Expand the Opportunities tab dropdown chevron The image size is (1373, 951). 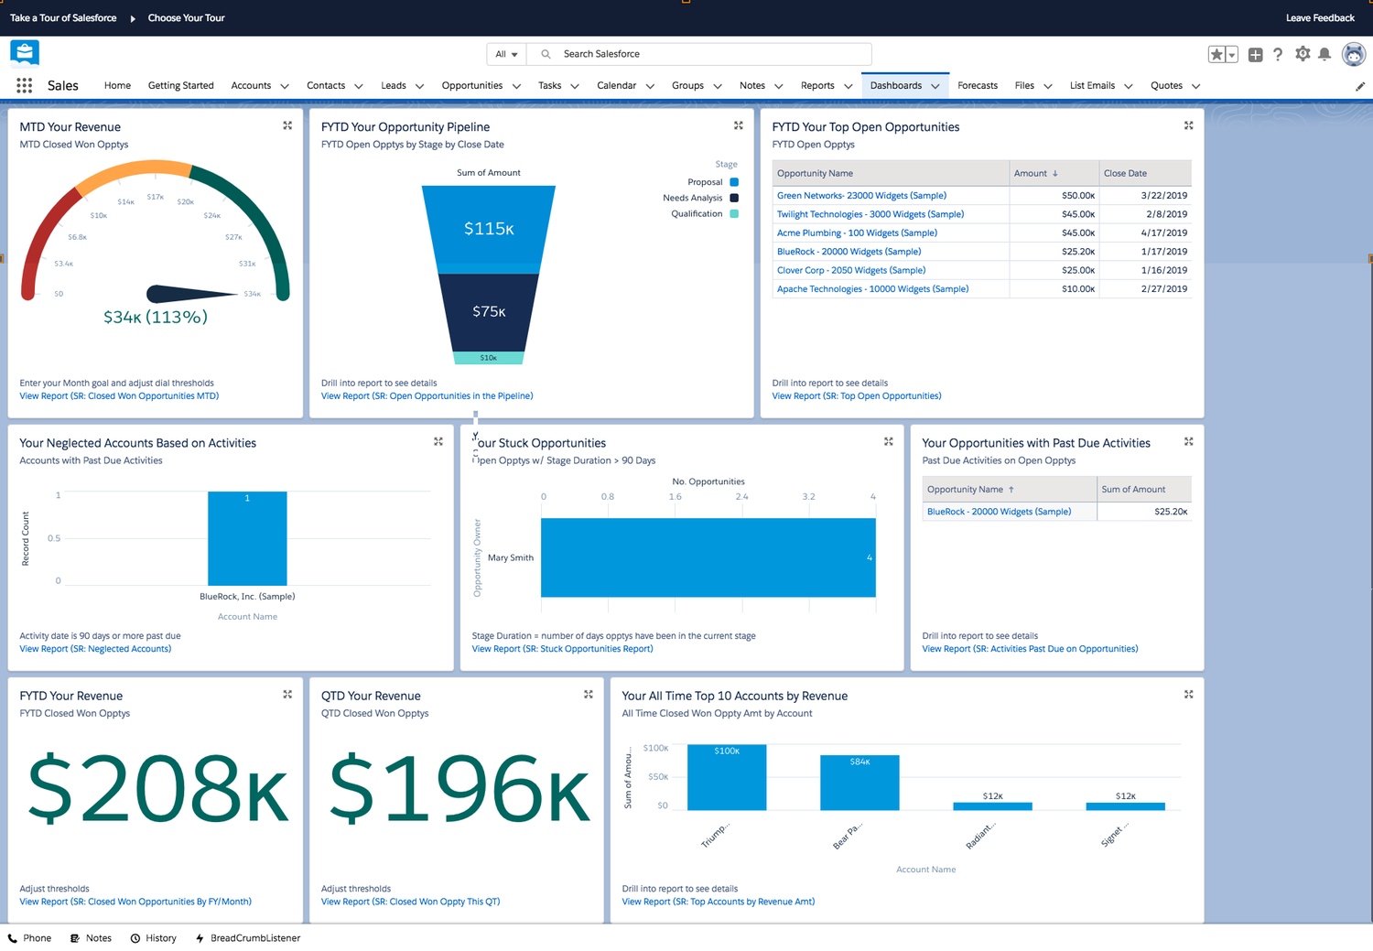(x=516, y=86)
